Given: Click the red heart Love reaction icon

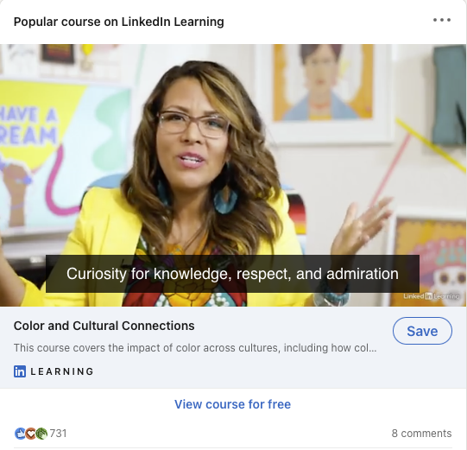Looking at the screenshot, I should pyautogui.click(x=30, y=434).
